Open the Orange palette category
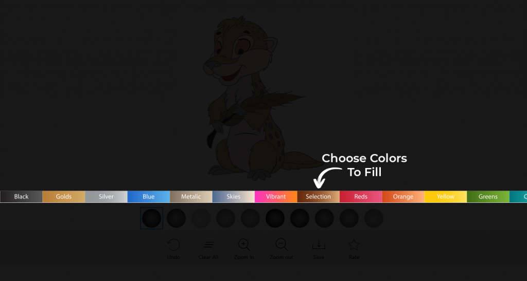 [403, 197]
